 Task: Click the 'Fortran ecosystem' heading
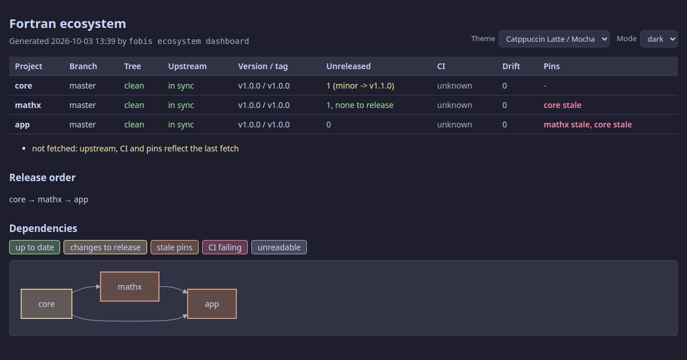tap(68, 24)
